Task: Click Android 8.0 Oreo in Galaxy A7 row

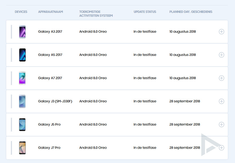Action: coord(93,78)
